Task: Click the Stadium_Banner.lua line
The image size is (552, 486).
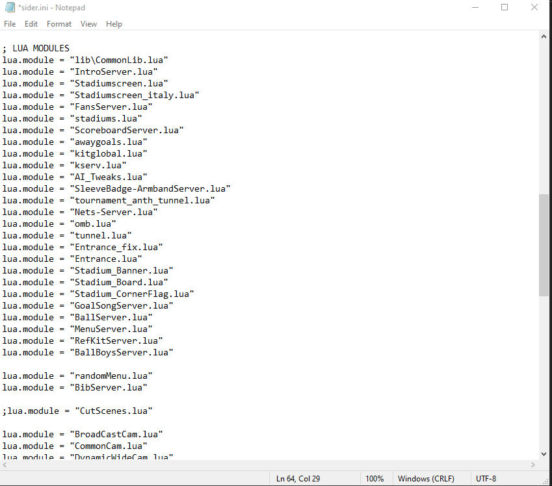Action: [88, 271]
